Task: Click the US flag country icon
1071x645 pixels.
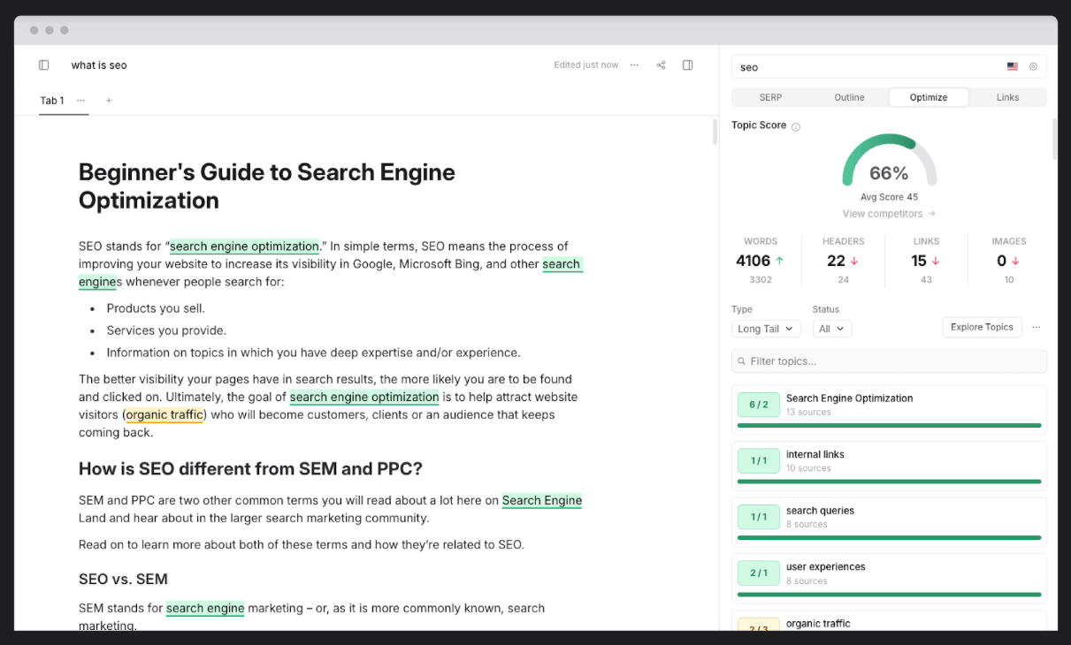Action: (x=1012, y=67)
